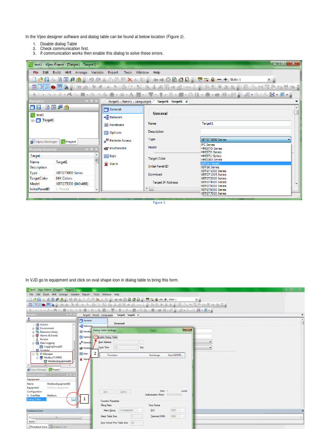This screenshot has width=322, height=429.
Task: Select pointer arrow tool in Figure 1 drawing toolbar
Action: [x=34, y=95]
